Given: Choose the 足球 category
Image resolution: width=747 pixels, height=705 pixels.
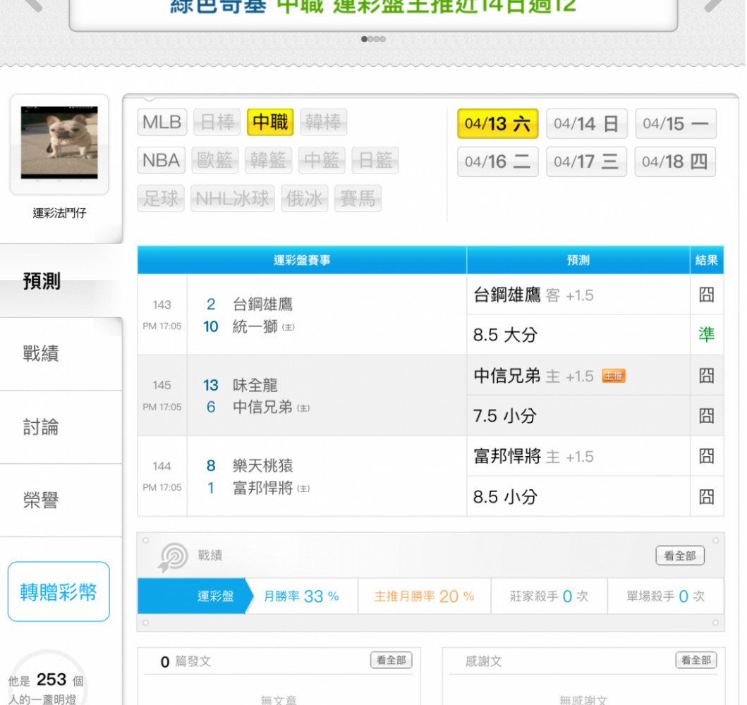Looking at the screenshot, I should [161, 199].
